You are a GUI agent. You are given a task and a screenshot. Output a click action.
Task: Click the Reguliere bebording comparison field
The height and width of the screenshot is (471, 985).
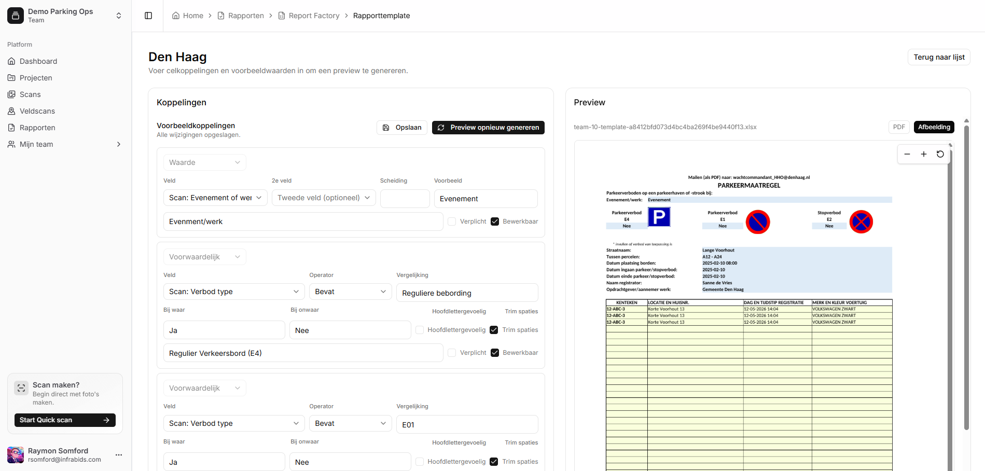coord(467,293)
